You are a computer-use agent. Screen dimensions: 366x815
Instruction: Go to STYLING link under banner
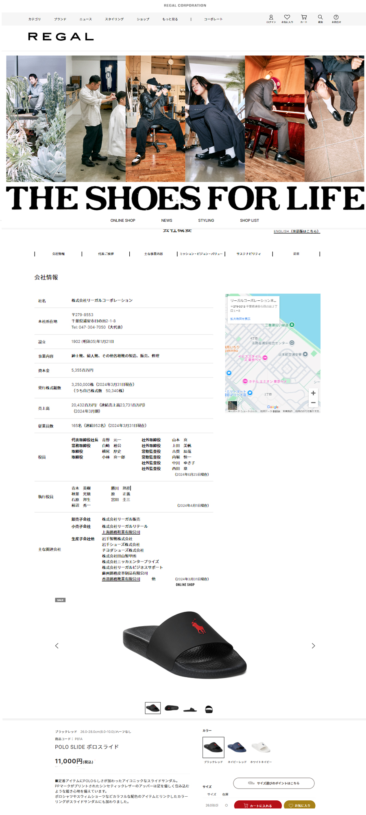point(206,220)
